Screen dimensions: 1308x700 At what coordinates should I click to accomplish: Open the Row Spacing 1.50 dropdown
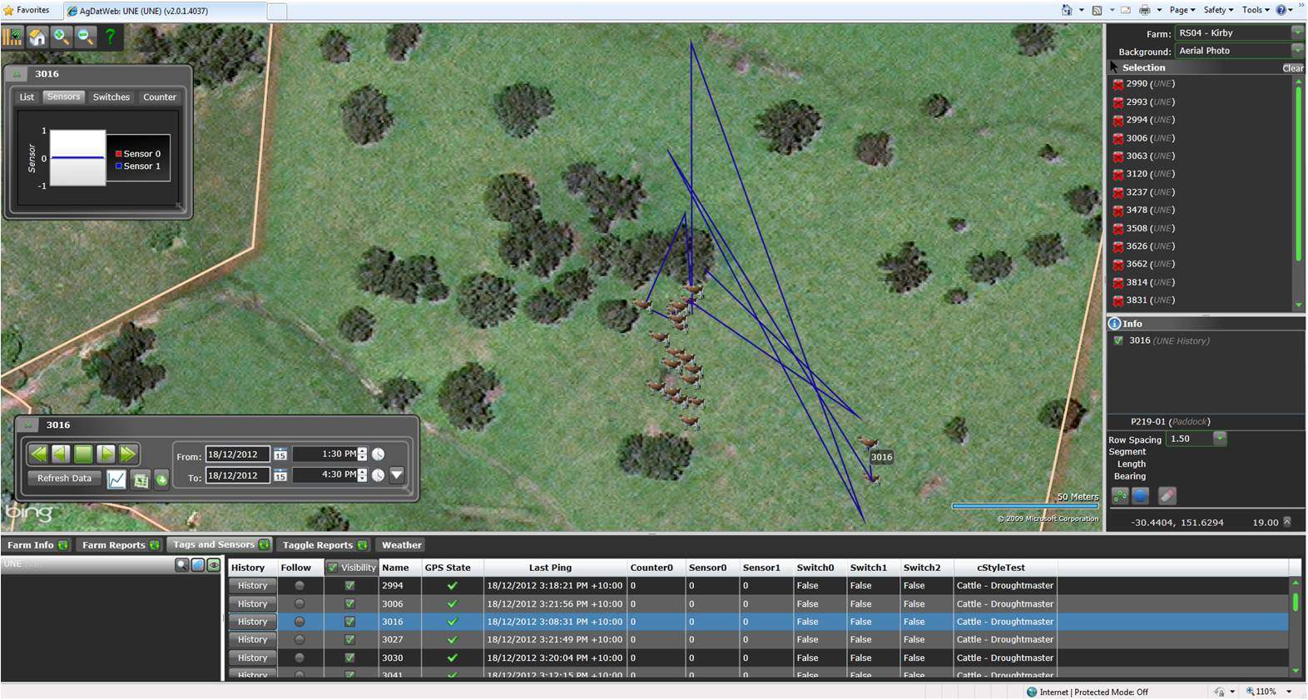[1220, 439]
